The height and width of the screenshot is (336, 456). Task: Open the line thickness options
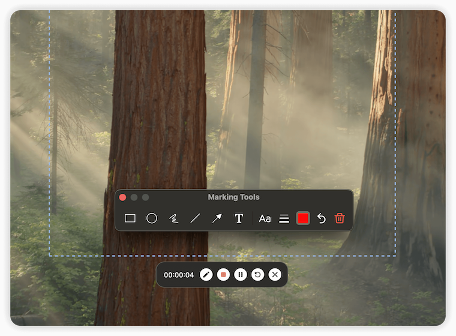(x=284, y=219)
